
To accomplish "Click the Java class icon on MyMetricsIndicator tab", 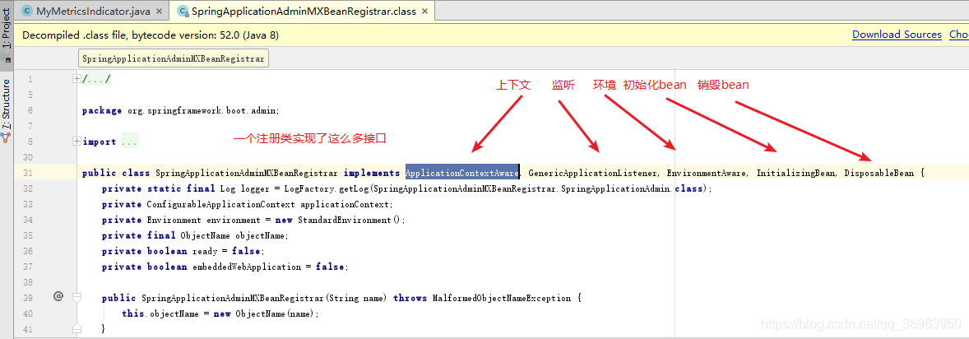I will [27, 12].
